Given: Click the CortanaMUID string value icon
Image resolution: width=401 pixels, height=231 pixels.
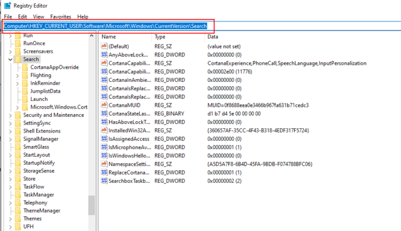Looking at the screenshot, I should click(x=104, y=105).
